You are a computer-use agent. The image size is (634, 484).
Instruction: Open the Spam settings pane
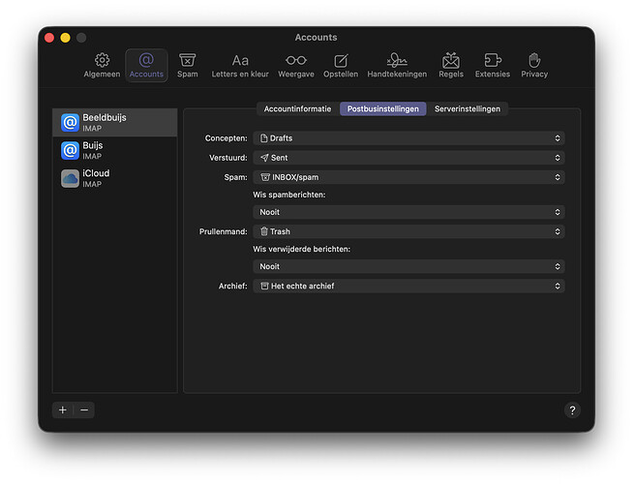(x=187, y=65)
